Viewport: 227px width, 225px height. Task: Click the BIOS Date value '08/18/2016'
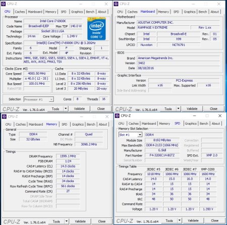click(179, 68)
